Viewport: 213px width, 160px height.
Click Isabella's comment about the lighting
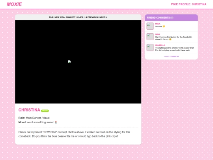coord(175,49)
